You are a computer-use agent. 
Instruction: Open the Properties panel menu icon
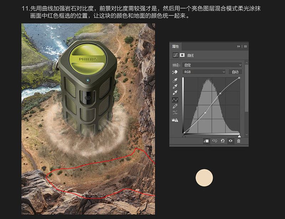pyautogui.click(x=245, y=46)
